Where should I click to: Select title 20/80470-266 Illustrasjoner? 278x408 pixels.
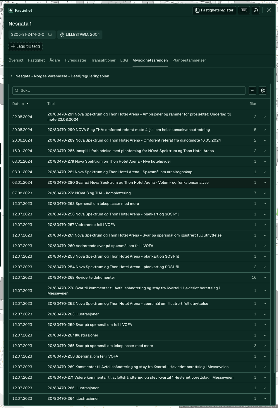pyautogui.click(x=73, y=388)
